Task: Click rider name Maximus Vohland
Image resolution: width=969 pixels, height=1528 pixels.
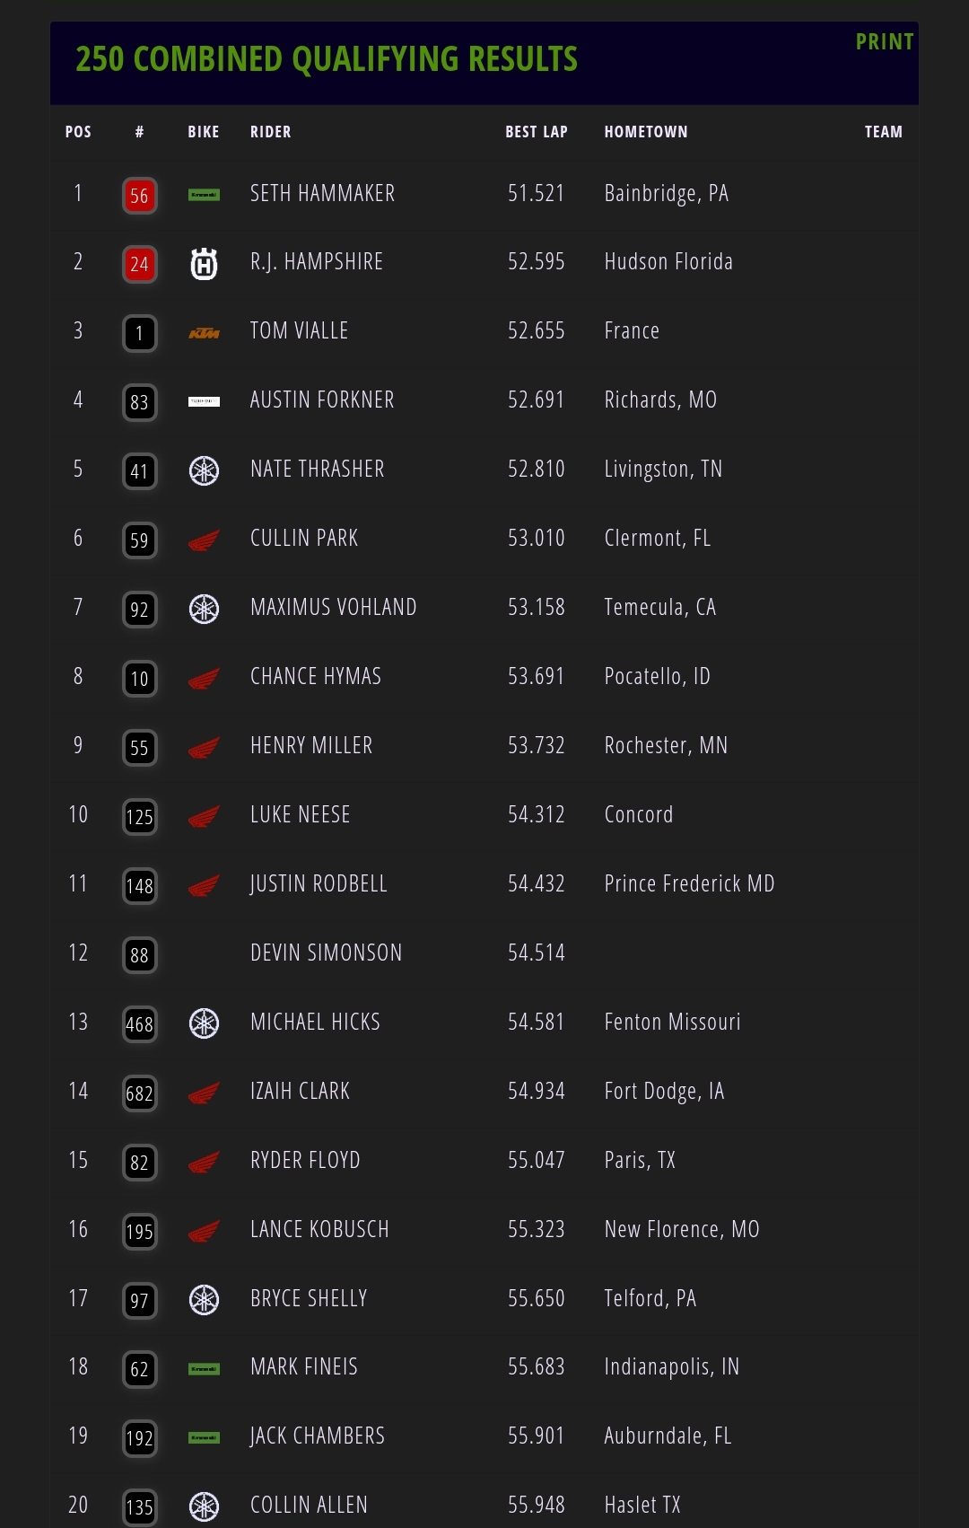Action: tap(333, 608)
